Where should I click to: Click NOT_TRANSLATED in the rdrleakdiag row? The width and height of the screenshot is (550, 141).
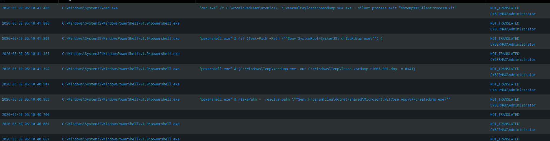[x=504, y=39]
